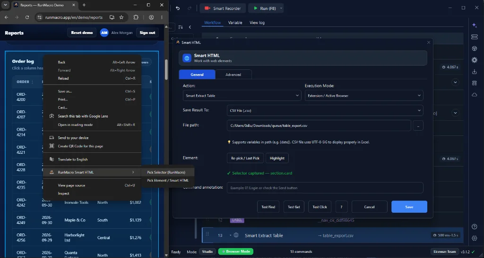The image size is (484, 258).
Task: Click the cog extension icon in sidebar
Action: click(x=475, y=60)
